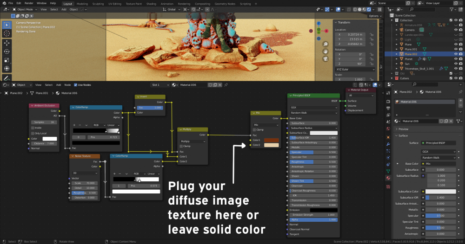Click the viewport Options button

click(375, 16)
